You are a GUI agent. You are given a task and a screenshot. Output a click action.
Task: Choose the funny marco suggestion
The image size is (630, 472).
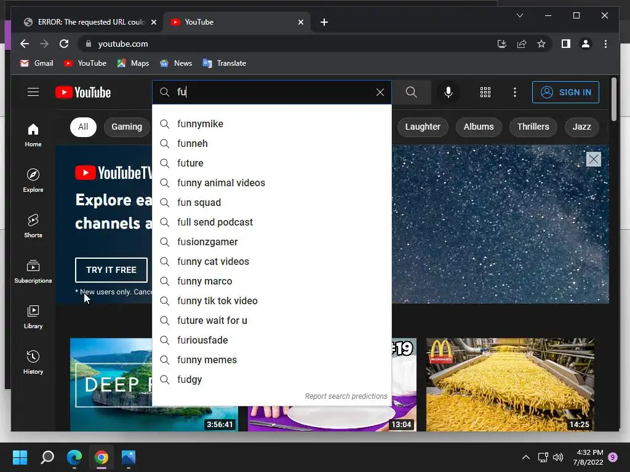point(272,281)
